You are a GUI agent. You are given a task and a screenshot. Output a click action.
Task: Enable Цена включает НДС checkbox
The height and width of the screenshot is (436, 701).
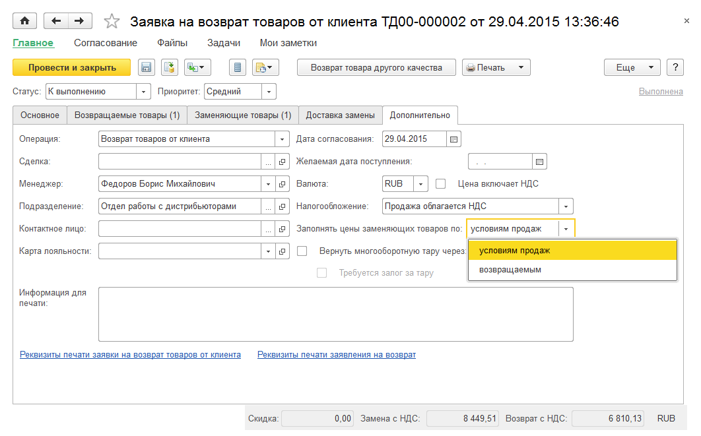tap(442, 184)
